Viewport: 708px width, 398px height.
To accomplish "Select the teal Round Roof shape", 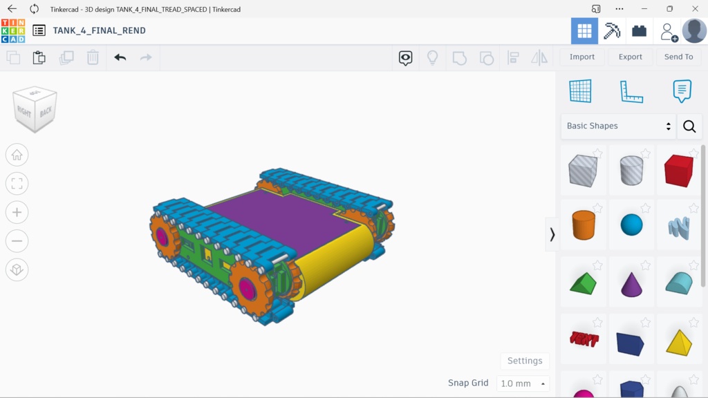I will [x=679, y=283].
